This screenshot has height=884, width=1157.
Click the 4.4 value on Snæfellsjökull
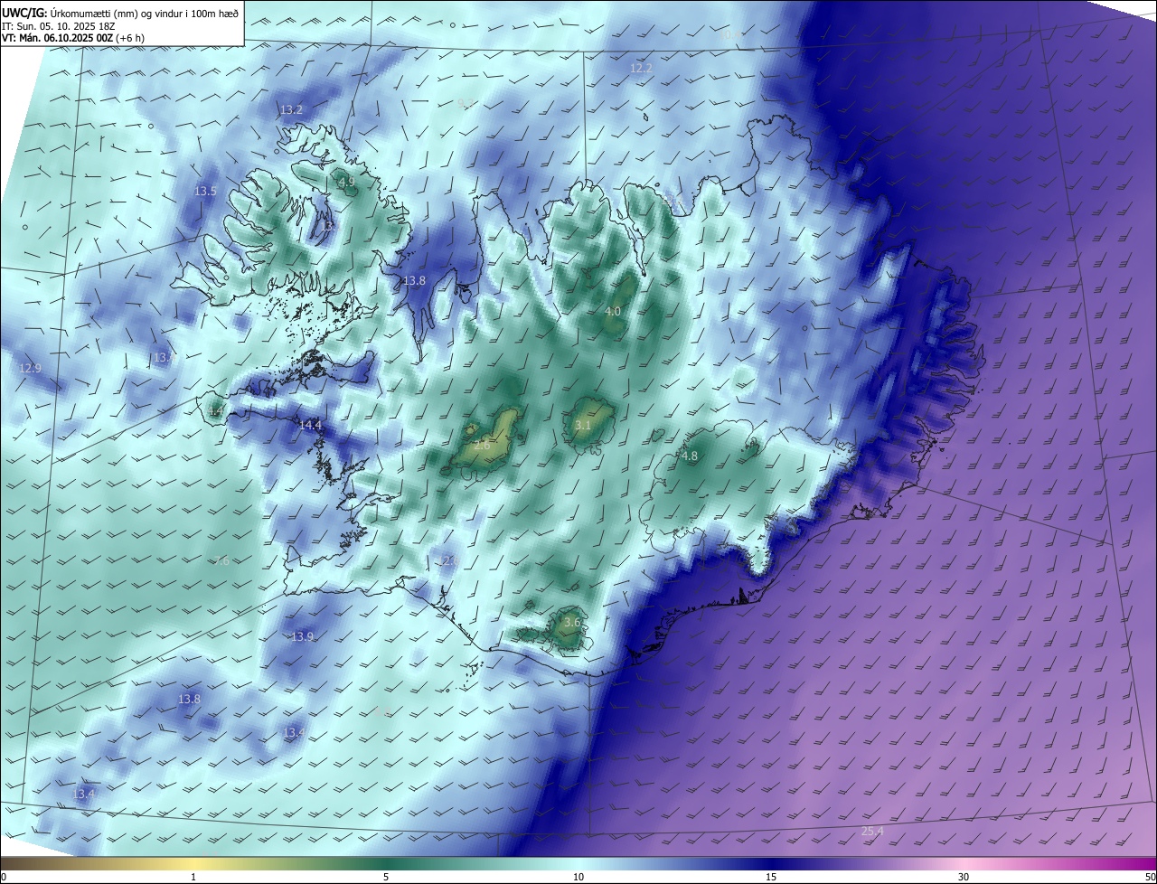click(217, 411)
